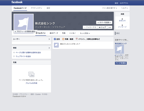
Task: Click the photo/video orange icon
Action: (x=63, y=39)
